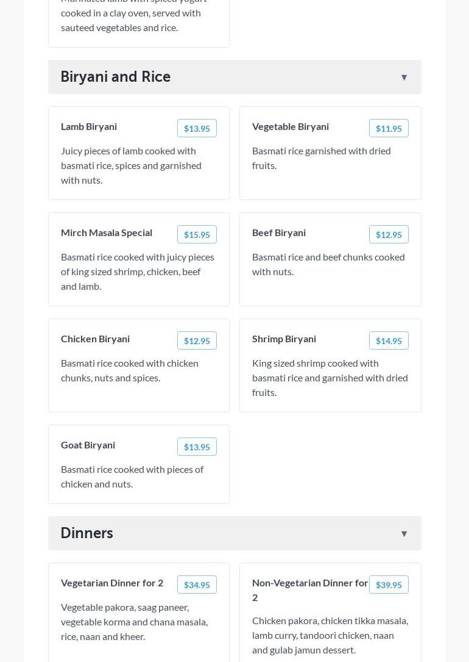Screen dimensions: 469x662
Task: Choose Chicken Biryani $12.95 price button
Action: 197,340
